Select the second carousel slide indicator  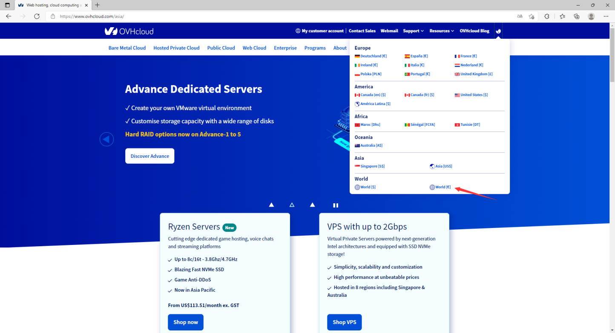292,205
